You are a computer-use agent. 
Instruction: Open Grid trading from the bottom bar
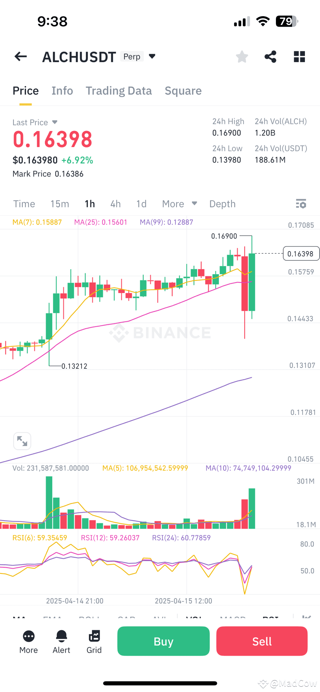[94, 641]
